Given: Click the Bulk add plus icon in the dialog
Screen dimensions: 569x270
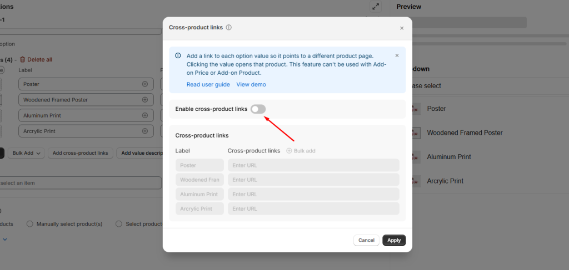Looking at the screenshot, I should click(x=289, y=151).
